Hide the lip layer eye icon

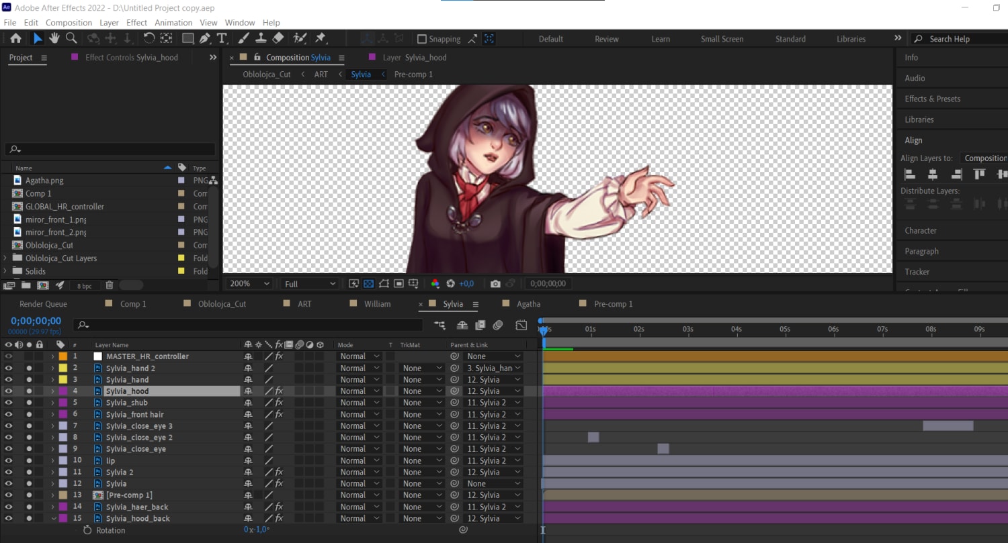pyautogui.click(x=9, y=461)
